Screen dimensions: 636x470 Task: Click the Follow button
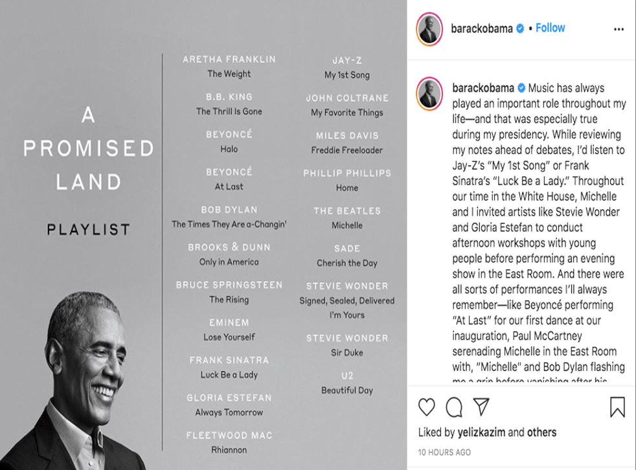point(550,28)
